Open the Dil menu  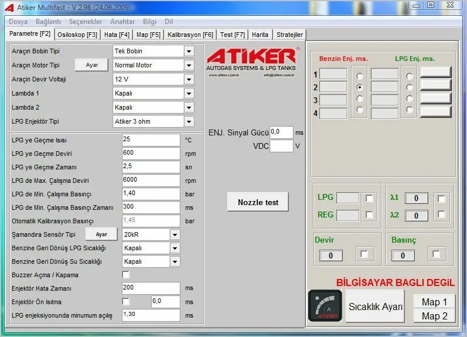169,22
